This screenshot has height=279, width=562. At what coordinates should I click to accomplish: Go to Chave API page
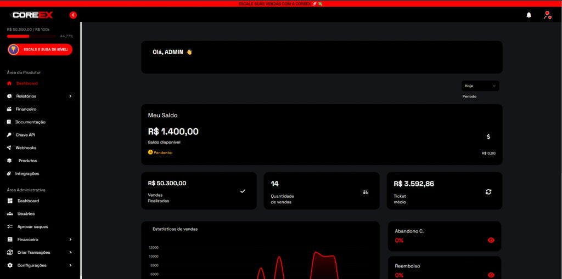[x=25, y=135]
